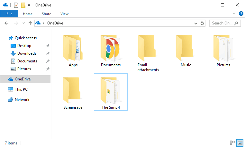Image resolution: width=245 pixels, height=147 pixels.
Task: Click the Back navigation arrow
Action: pyautogui.click(x=6, y=23)
